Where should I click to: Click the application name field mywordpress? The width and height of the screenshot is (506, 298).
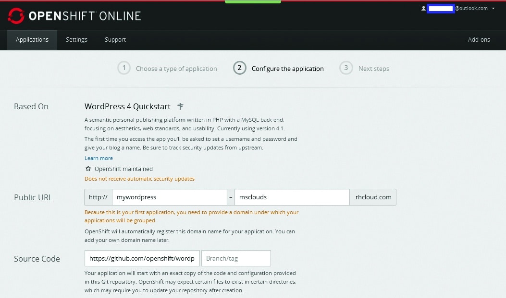(x=170, y=197)
